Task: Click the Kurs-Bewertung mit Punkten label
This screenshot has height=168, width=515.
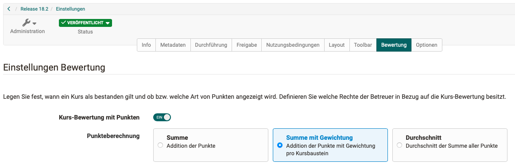Action: click(99, 118)
